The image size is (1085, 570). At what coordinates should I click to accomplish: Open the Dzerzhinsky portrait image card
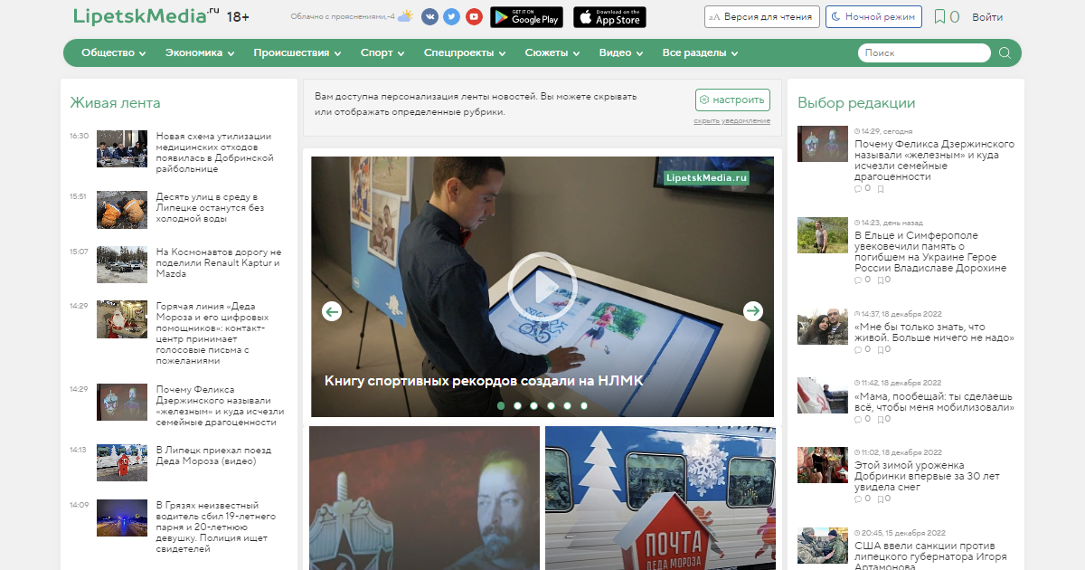424,499
